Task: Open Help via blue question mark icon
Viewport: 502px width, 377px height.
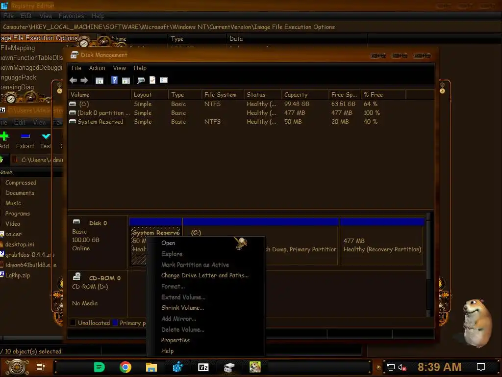Action: tap(114, 80)
